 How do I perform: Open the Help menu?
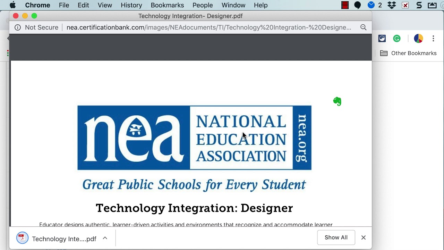(x=261, y=5)
